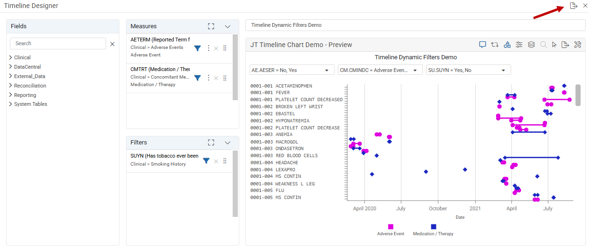Viewport: 589px width, 247px height.
Task: Remove the SUYN filter
Action: point(216,161)
